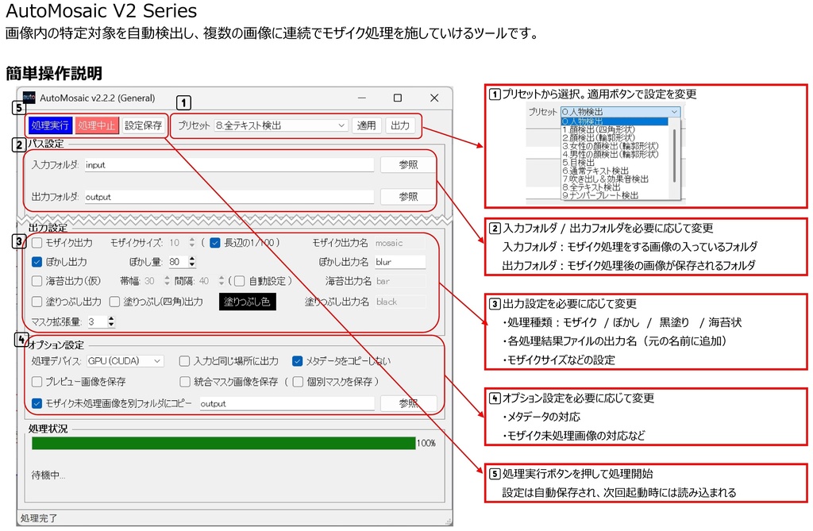The height and width of the screenshot is (531, 813).
Task: Click the blue 処理実行 (run) button
Action: [50, 125]
